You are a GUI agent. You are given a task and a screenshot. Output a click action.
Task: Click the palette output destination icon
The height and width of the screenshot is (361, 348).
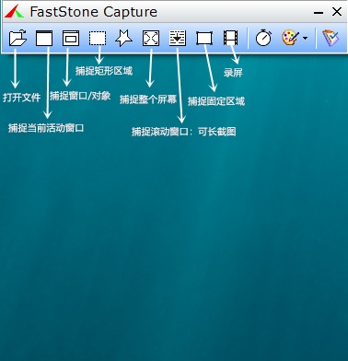click(290, 38)
